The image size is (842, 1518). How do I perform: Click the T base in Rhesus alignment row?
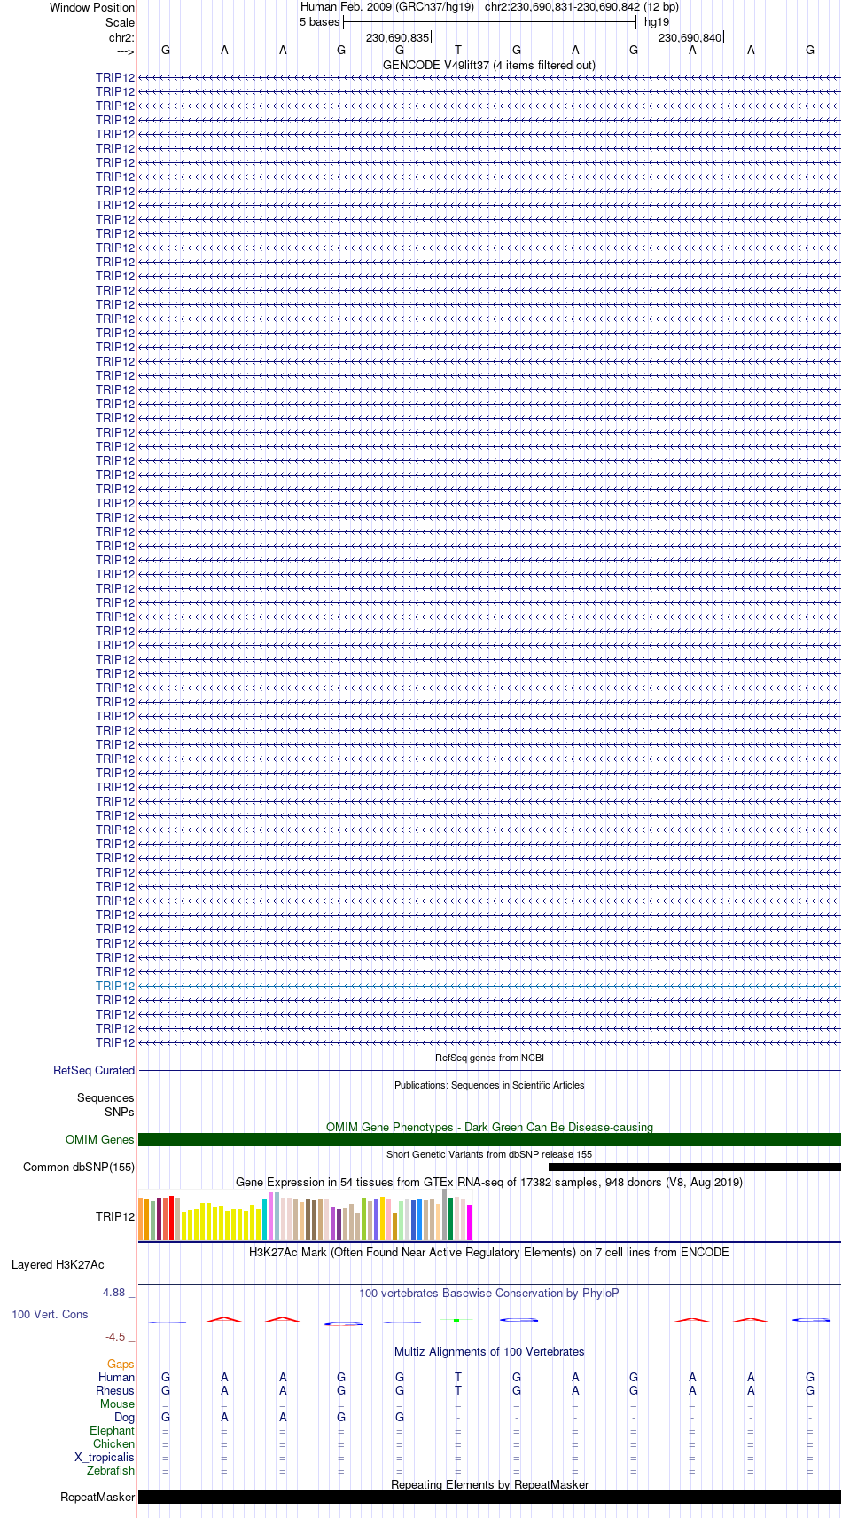(458, 1390)
